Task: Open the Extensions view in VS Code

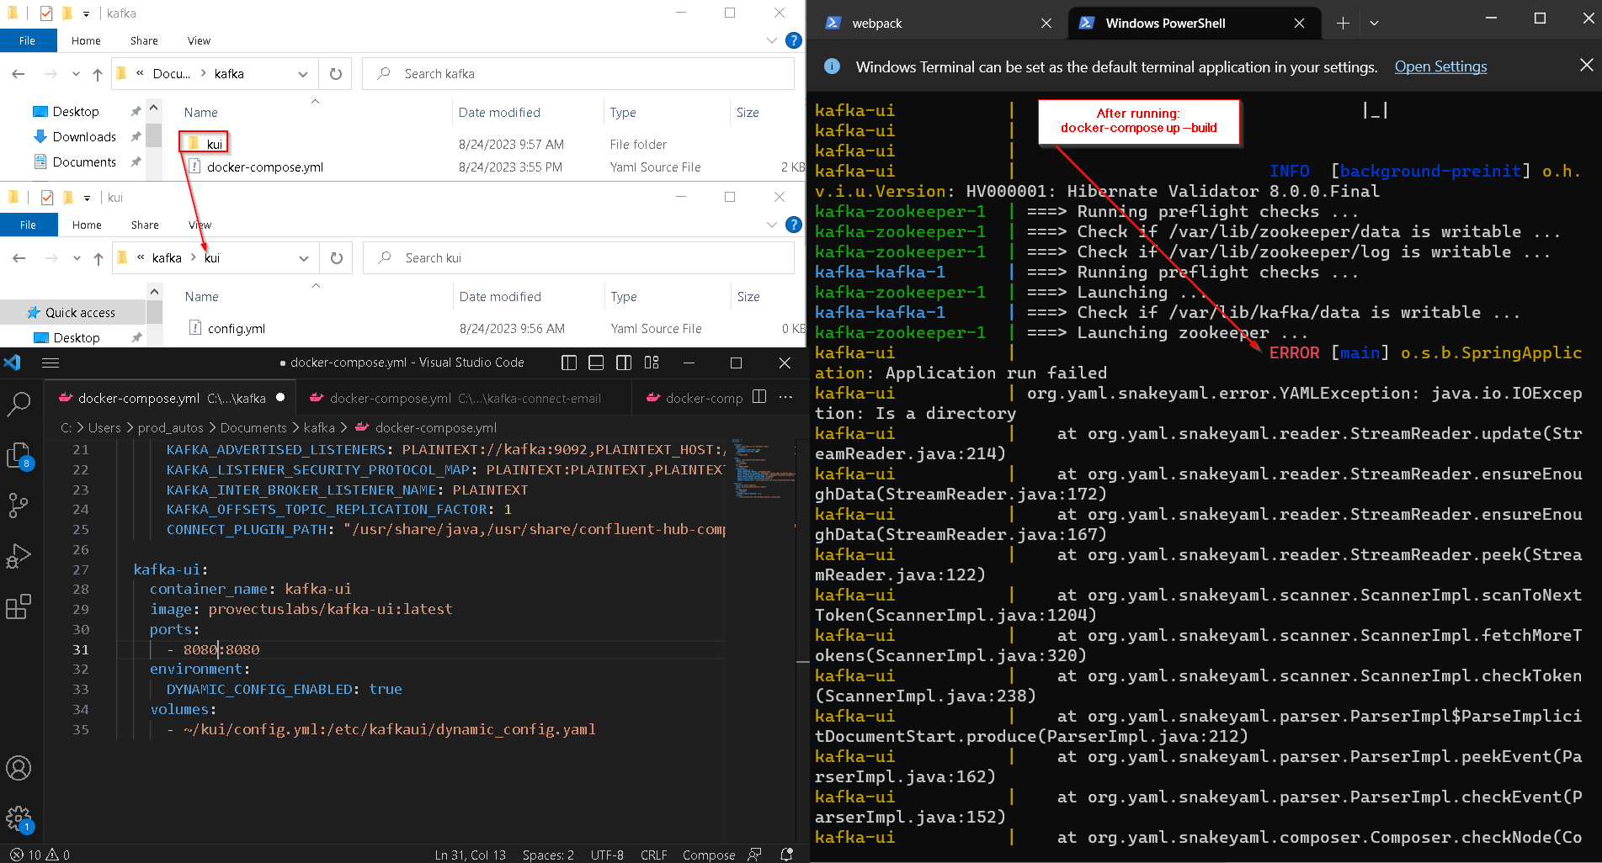Action: point(20,607)
